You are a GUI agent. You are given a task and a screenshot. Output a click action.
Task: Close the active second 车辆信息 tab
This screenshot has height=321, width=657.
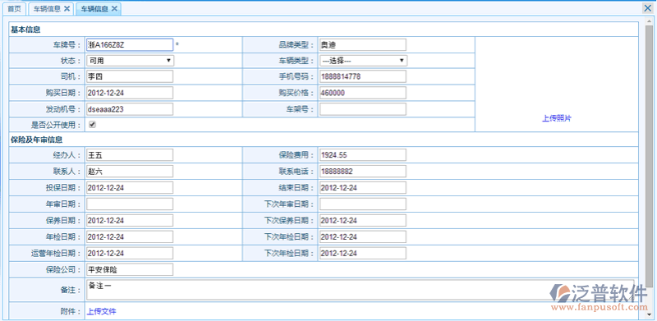[113, 8]
